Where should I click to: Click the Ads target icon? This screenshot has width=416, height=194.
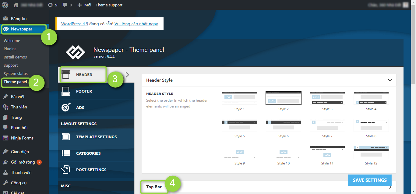[66, 108]
